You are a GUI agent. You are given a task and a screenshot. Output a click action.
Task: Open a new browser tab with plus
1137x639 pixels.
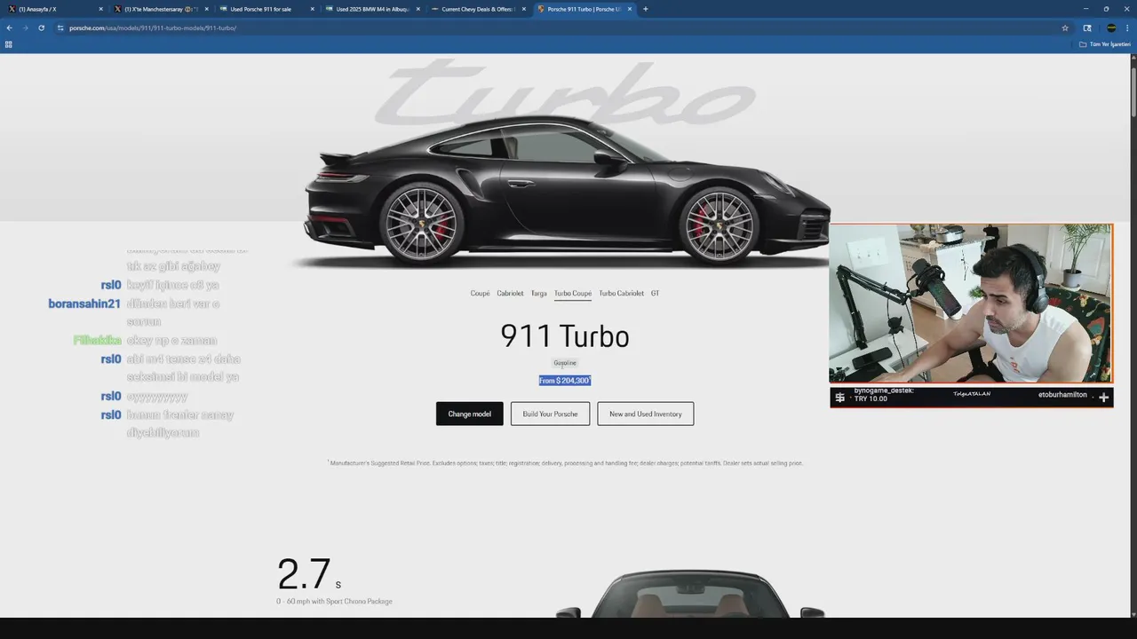point(645,9)
